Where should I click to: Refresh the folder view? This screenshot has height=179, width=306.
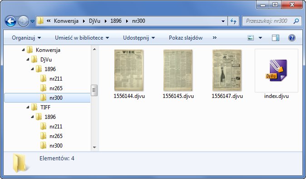(233, 21)
